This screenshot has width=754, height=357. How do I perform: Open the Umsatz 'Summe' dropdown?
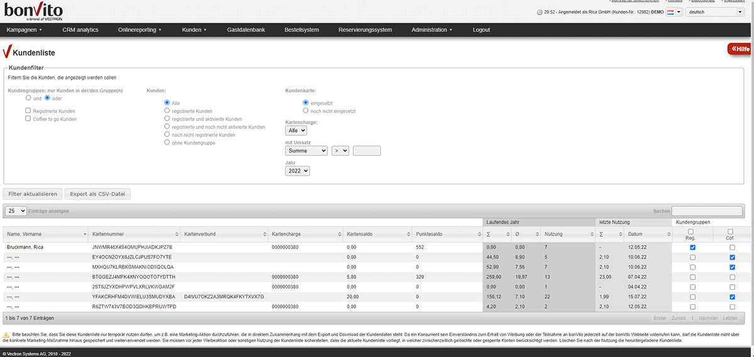(x=306, y=151)
